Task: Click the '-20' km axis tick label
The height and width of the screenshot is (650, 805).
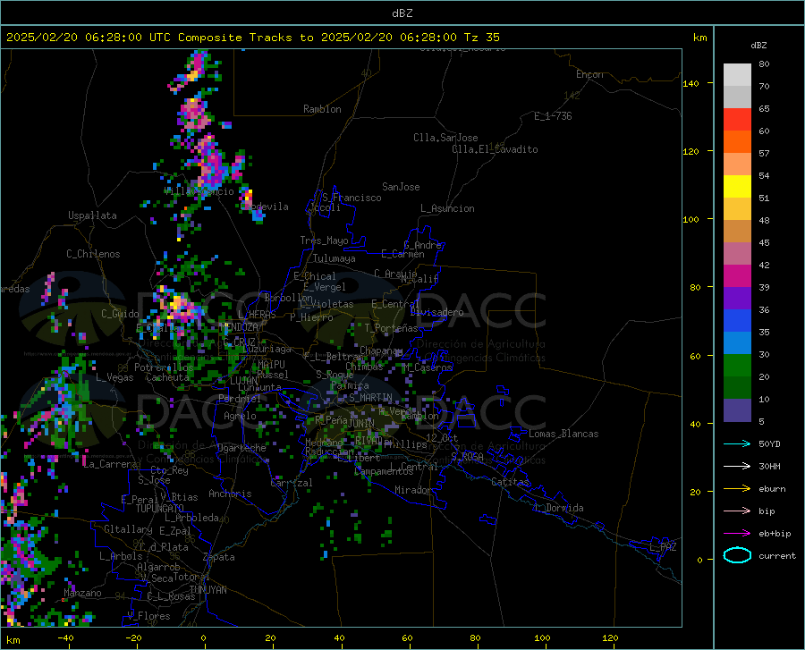Action: (x=133, y=638)
